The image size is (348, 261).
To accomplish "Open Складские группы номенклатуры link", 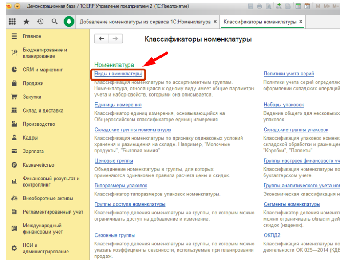I will pyautogui.click(x=133, y=129).
